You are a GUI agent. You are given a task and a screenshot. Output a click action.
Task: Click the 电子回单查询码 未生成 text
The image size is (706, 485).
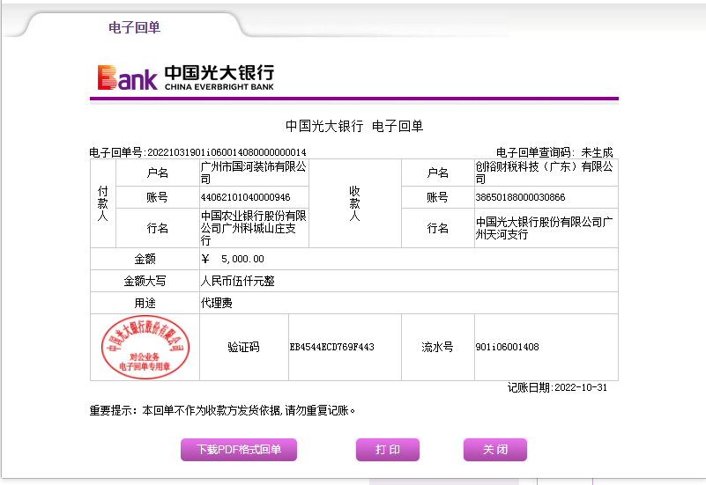point(554,152)
